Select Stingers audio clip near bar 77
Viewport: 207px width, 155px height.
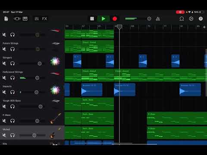(x=176, y=61)
